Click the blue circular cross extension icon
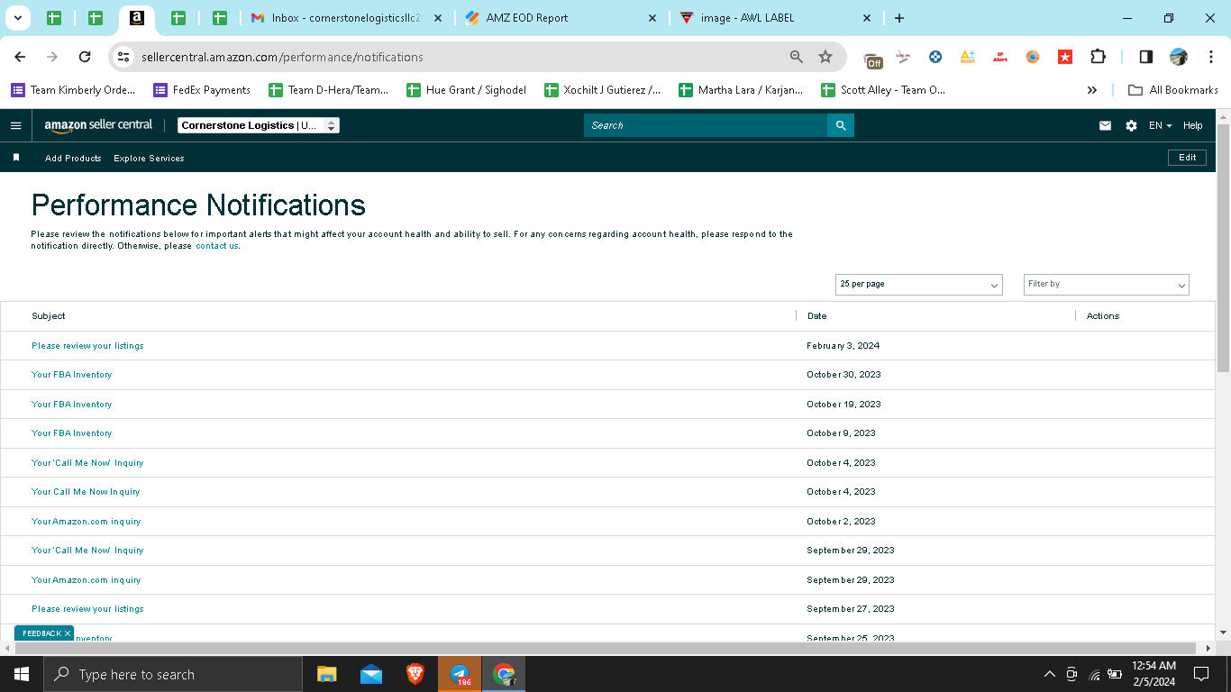 pos(935,57)
